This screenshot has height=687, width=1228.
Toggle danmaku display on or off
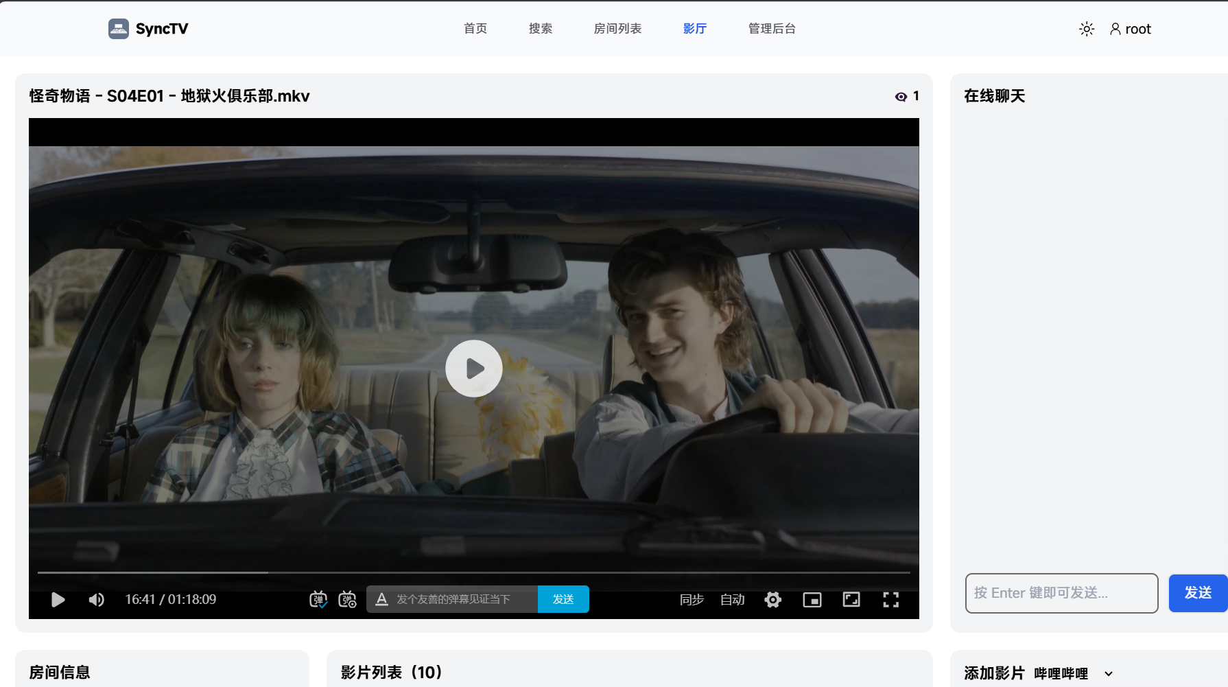click(318, 599)
